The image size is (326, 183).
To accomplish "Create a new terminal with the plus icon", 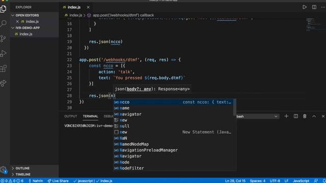I will click(x=286, y=116).
